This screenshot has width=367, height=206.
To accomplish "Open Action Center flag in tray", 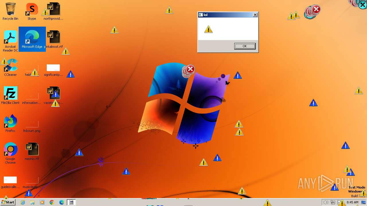I will 339,202.
